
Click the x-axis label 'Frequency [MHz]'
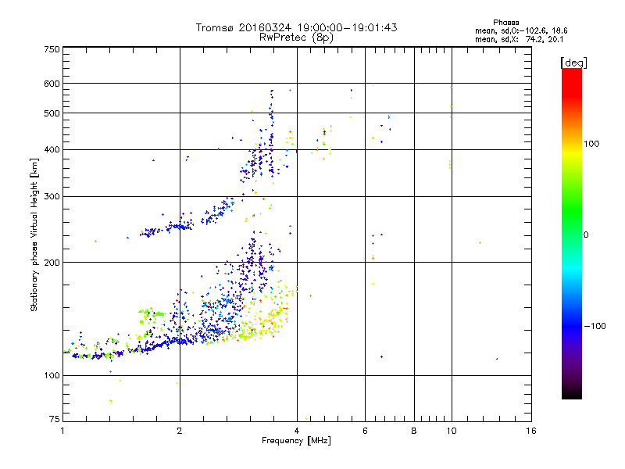(x=296, y=441)
